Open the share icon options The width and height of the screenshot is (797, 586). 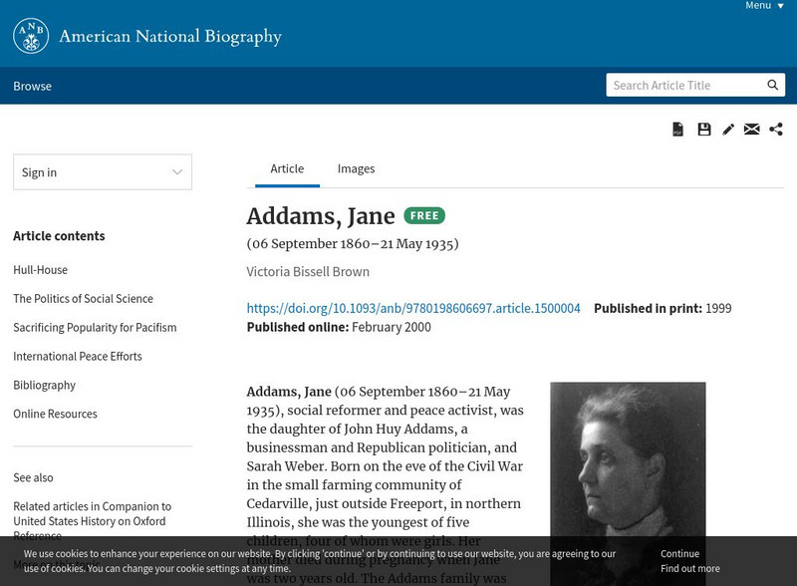pos(776,130)
